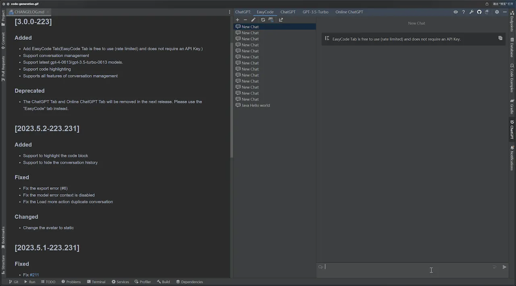
Task: Click the markdown sync icon in chat toolbar
Action: coord(271,20)
